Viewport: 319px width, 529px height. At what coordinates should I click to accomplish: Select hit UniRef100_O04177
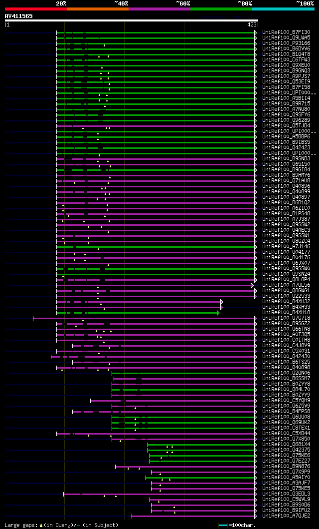(x=287, y=252)
